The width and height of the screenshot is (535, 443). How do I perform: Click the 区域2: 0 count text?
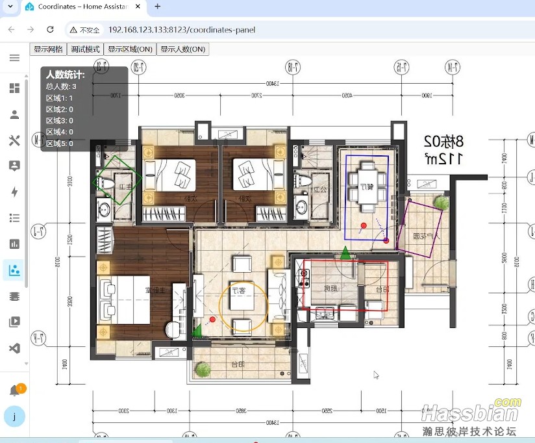(x=59, y=110)
